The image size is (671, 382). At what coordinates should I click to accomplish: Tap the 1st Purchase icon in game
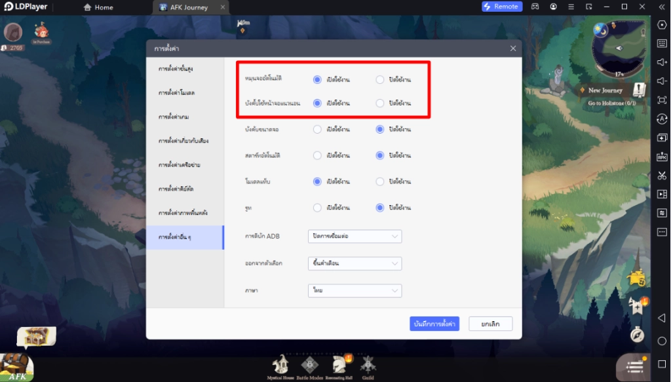[x=41, y=33]
